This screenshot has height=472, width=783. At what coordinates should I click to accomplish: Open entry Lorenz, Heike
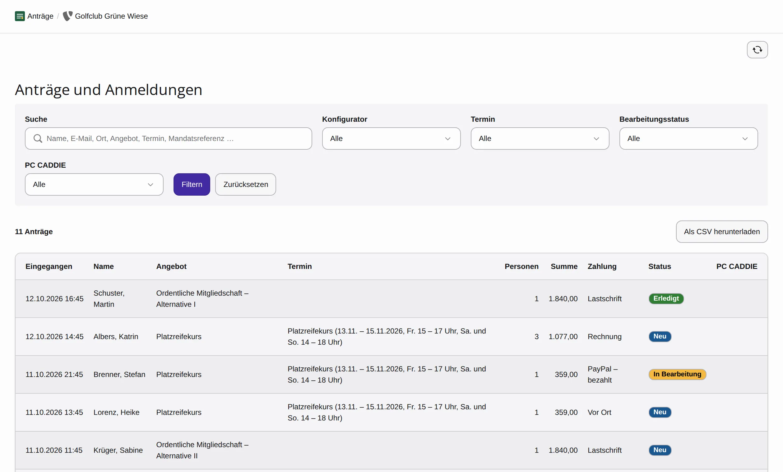(116, 412)
